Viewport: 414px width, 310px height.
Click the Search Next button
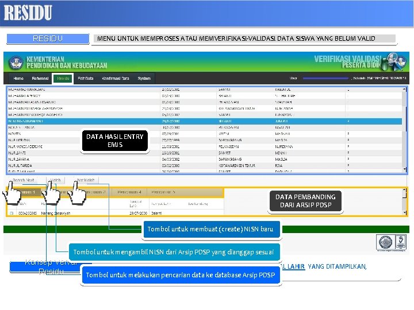point(24,180)
